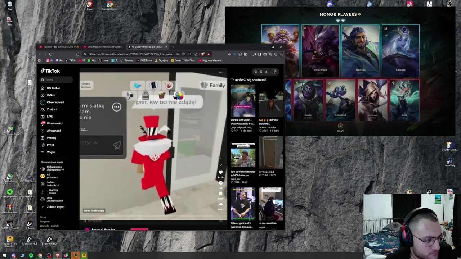The image size is (461, 259).
Task: Open Windows Start menu
Action: click(4, 255)
